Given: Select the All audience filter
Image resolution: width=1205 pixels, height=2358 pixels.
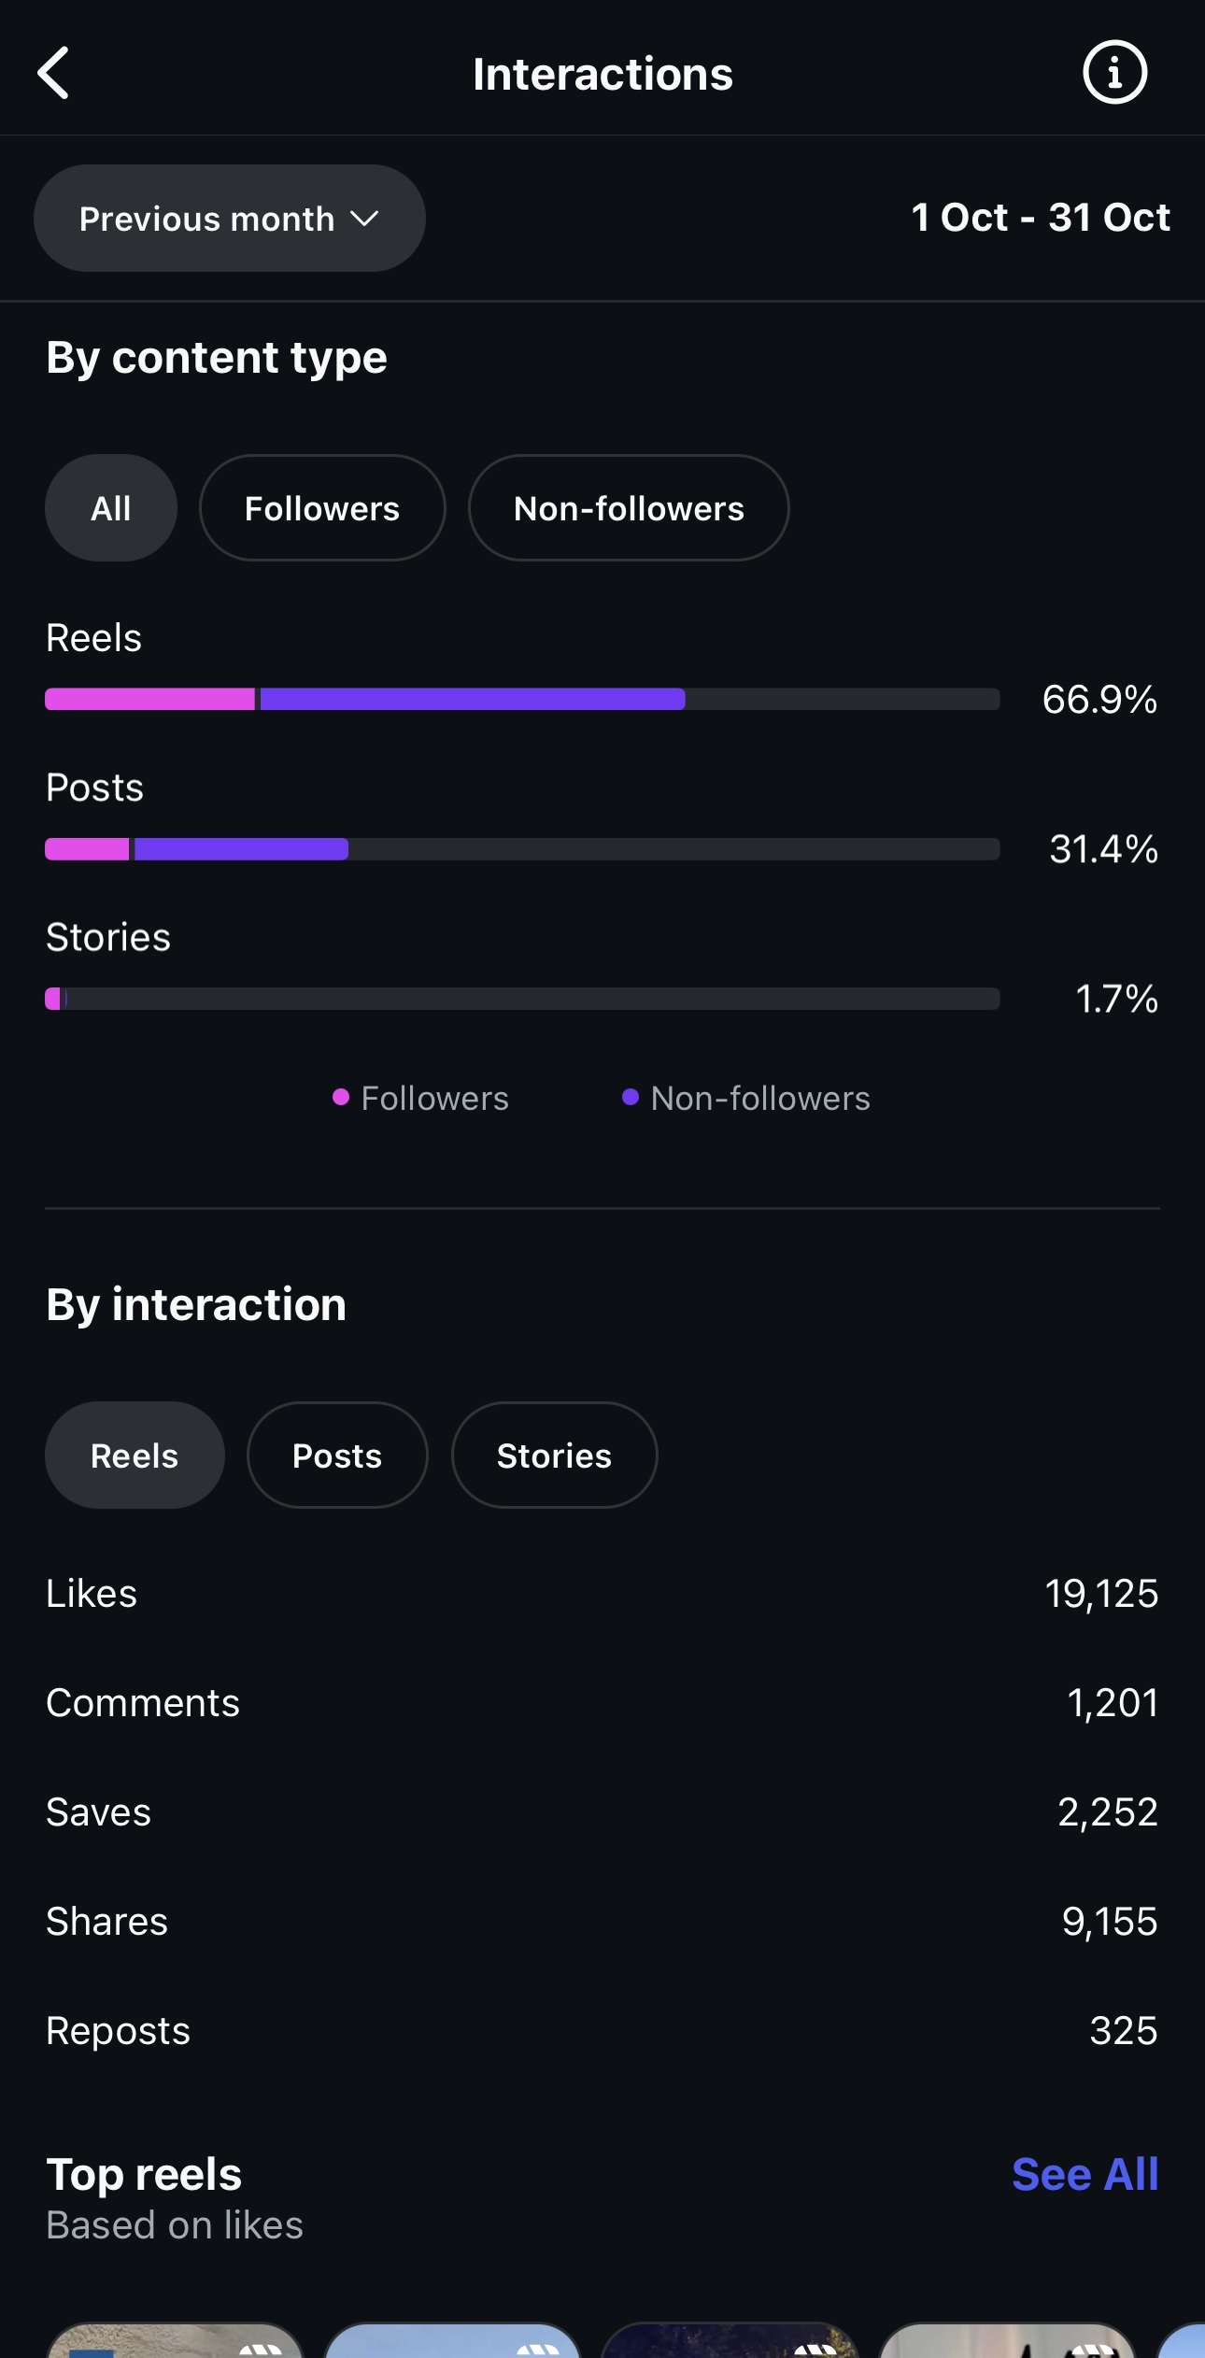Looking at the screenshot, I should (x=110, y=508).
